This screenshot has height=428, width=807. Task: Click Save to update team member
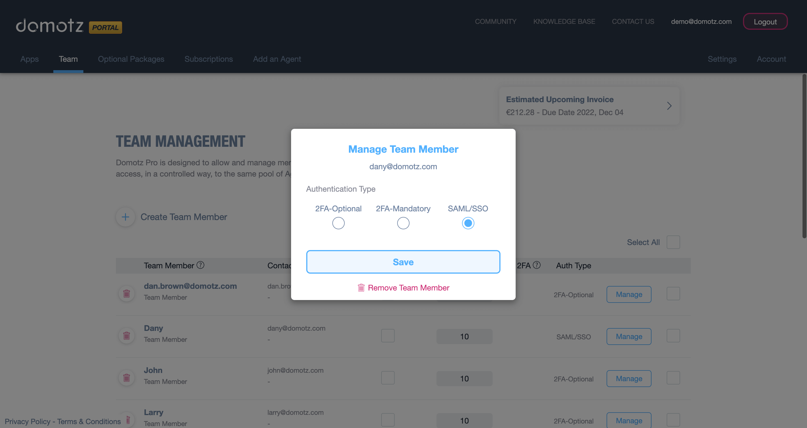[403, 262]
